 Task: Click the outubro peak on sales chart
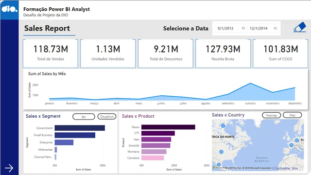tap(250, 83)
